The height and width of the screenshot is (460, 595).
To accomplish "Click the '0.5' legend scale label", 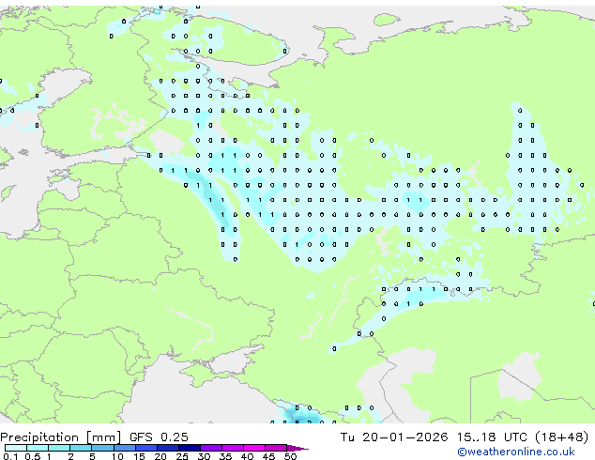I will pyautogui.click(x=32, y=456).
